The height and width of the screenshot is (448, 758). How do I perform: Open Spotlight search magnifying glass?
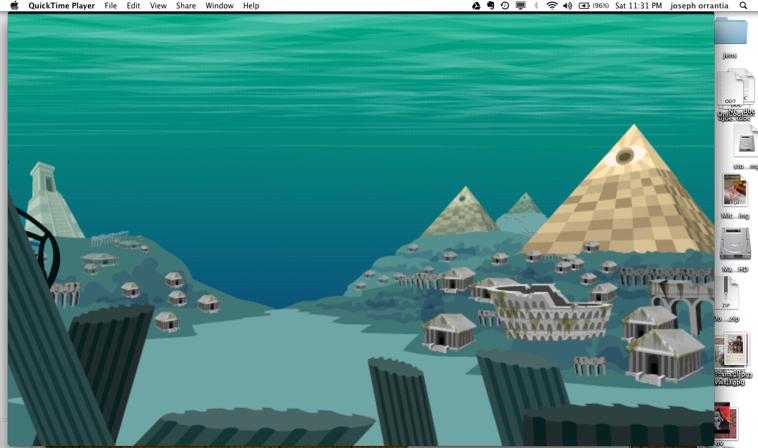[x=743, y=6]
